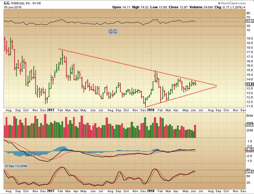Viewport: 254px width, 194px height.
Task: Click the 14.5 price axis label
Action: coord(250,79)
